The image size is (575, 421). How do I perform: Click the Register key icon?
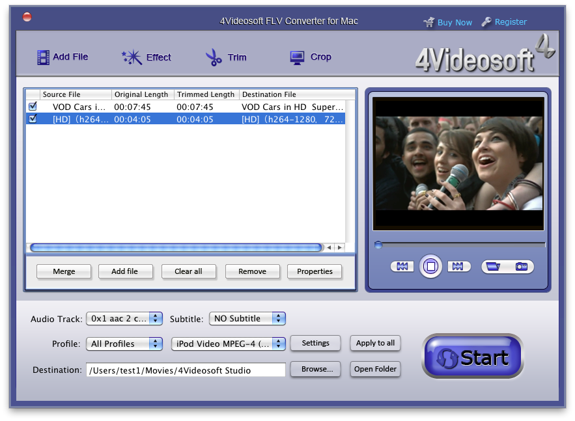(x=486, y=22)
